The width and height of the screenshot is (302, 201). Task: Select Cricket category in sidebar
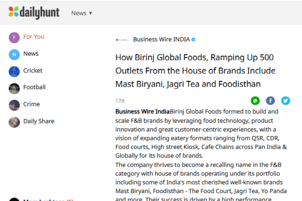pos(33,71)
